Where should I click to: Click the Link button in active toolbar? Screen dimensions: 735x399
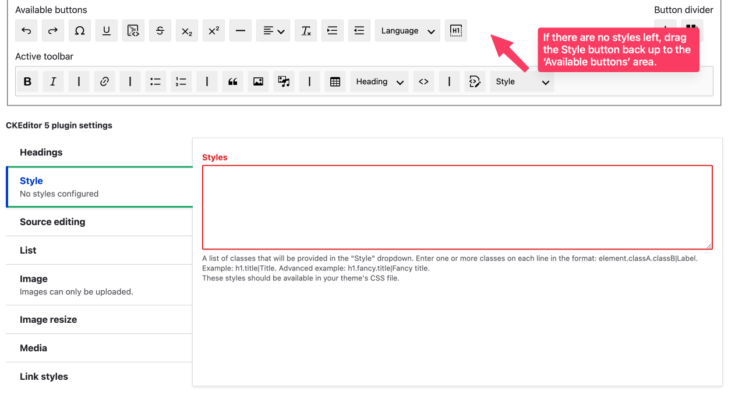(104, 82)
